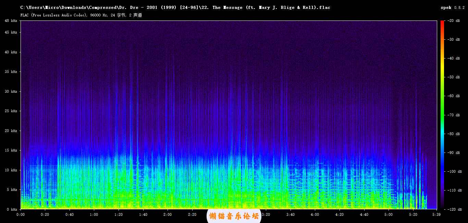Click the 0 kHz frequency label
The width and height of the screenshot is (468, 223).
coord(12,209)
